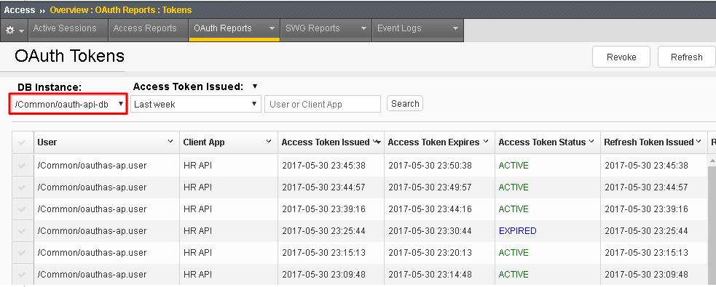Screen dimensions: 716x287
Task: Click the expiry value 2017-05-30 23:14:48
Action: pyautogui.click(x=430, y=274)
